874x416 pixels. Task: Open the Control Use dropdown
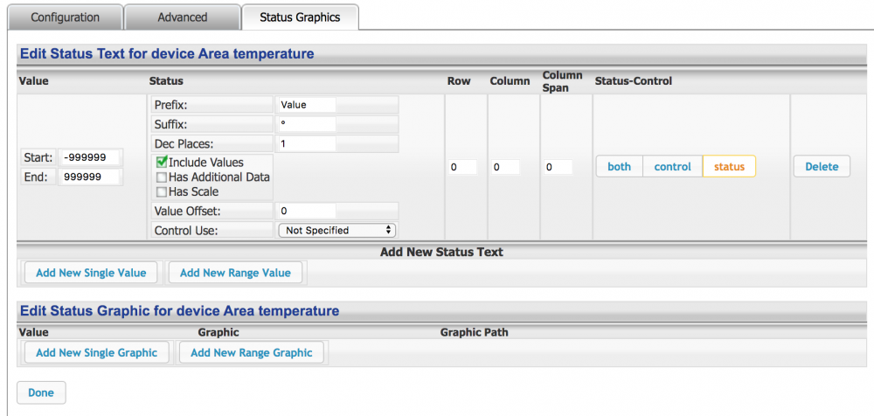pos(336,231)
